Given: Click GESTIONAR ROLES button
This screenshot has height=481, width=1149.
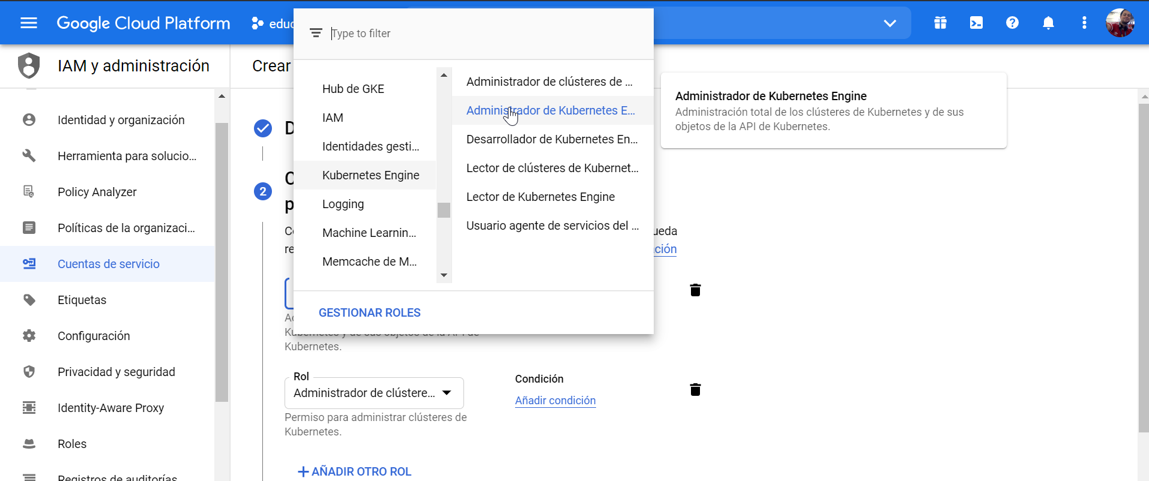Looking at the screenshot, I should (x=370, y=312).
